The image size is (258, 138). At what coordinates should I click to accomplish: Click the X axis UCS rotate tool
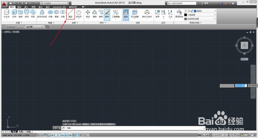(164, 14)
